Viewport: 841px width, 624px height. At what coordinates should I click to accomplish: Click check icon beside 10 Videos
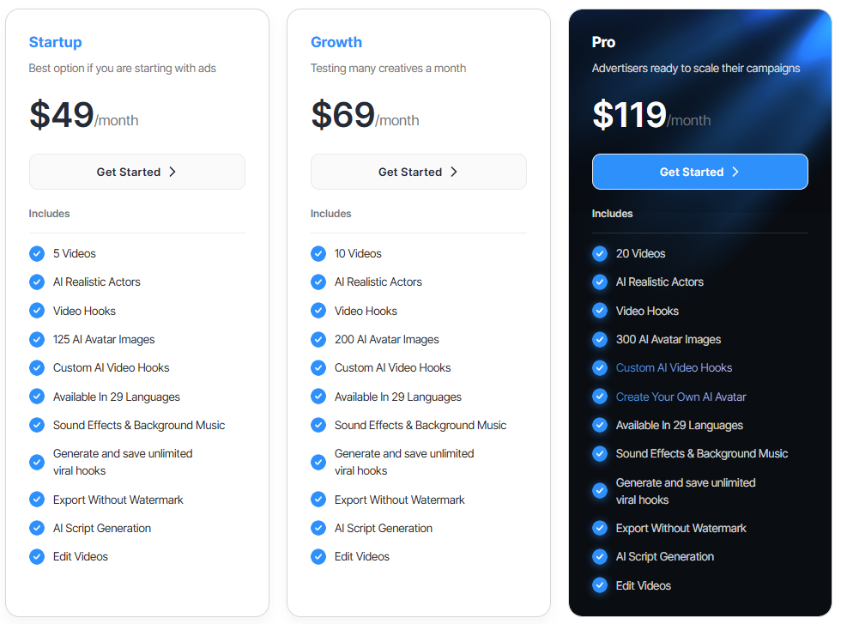[318, 253]
